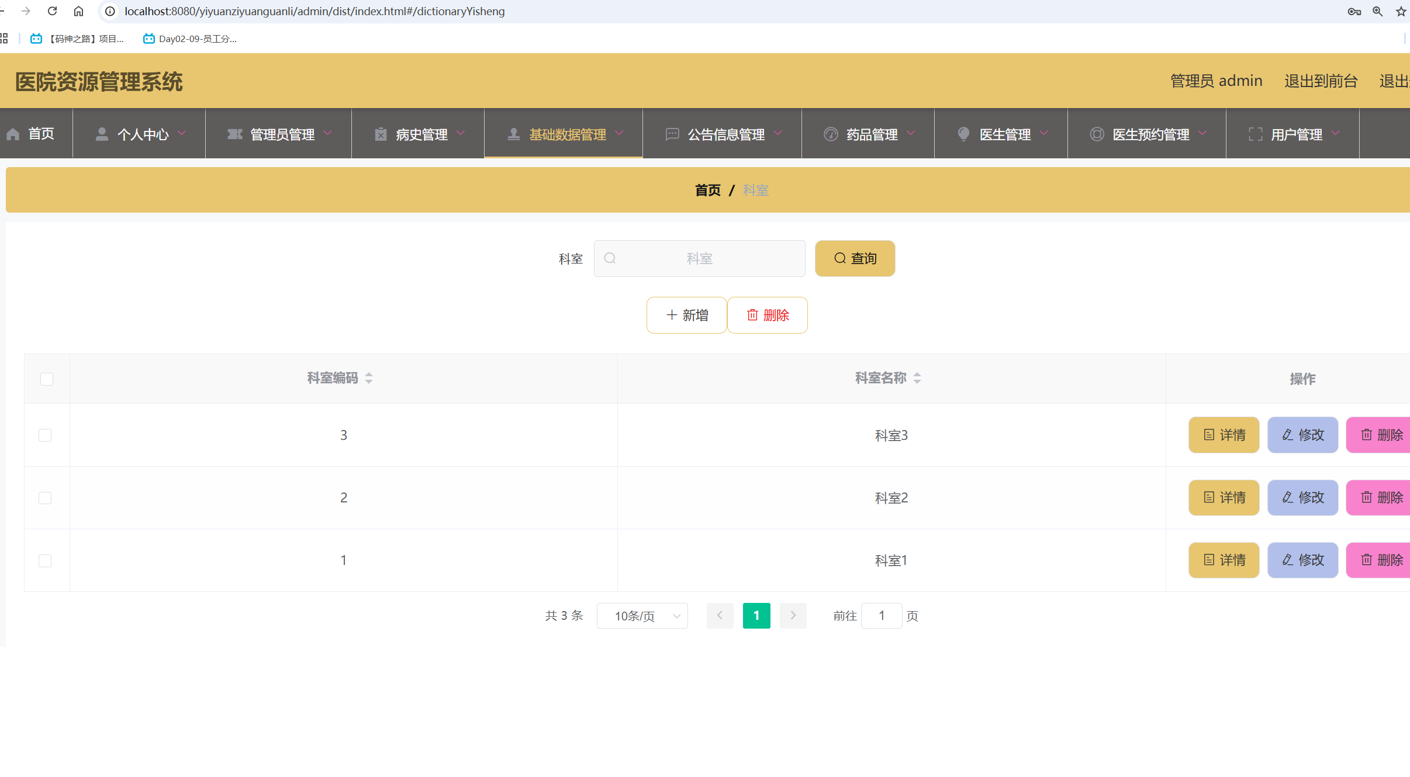This screenshot has height=777, width=1410.
Task: Check the checkbox for row 科室3
Action: tap(45, 435)
